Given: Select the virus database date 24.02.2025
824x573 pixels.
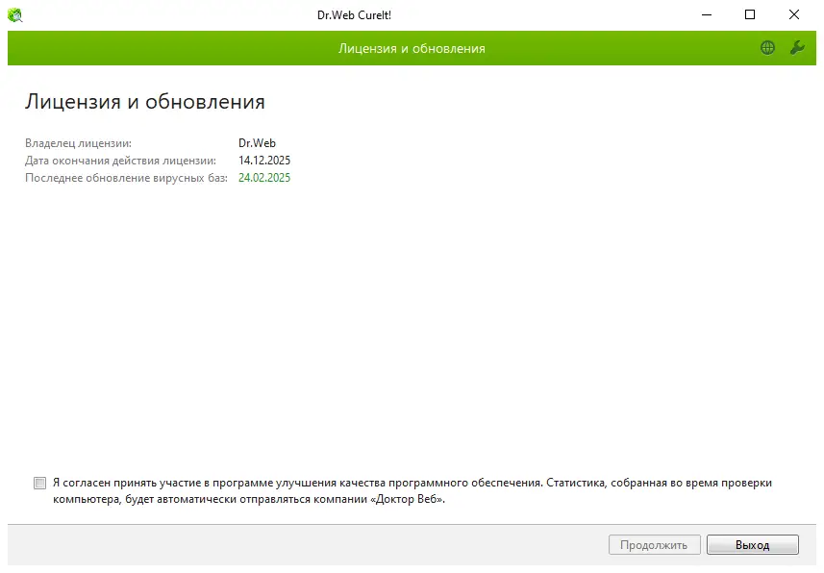Looking at the screenshot, I should pyautogui.click(x=264, y=178).
